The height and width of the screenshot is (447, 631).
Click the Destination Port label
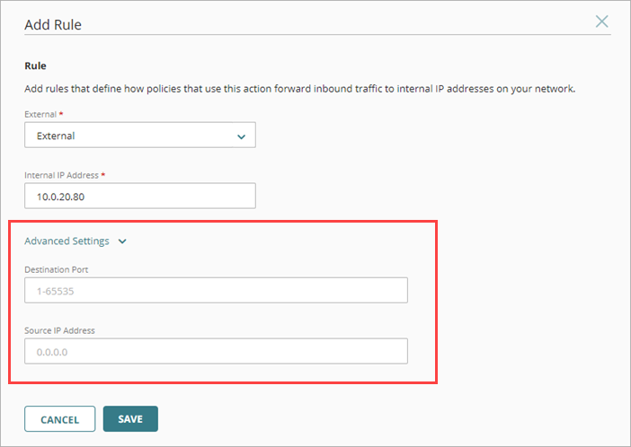pos(56,268)
